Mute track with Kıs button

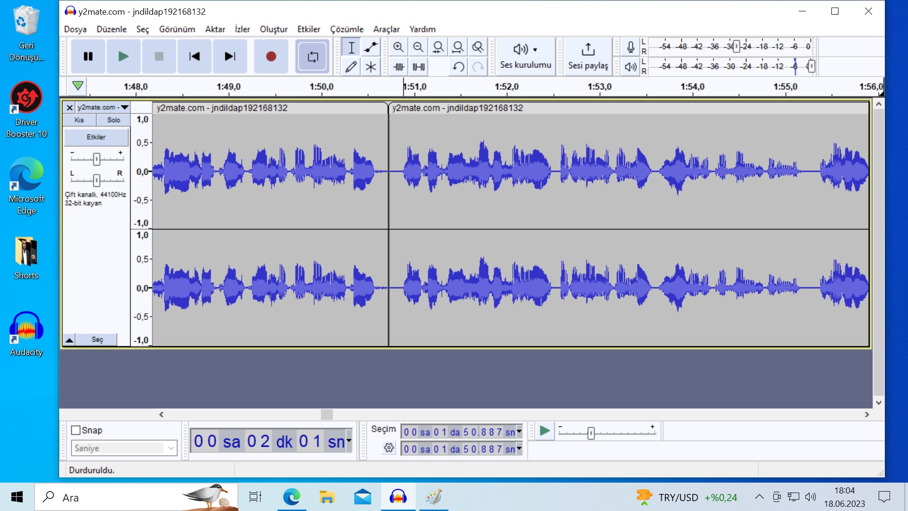coord(79,120)
